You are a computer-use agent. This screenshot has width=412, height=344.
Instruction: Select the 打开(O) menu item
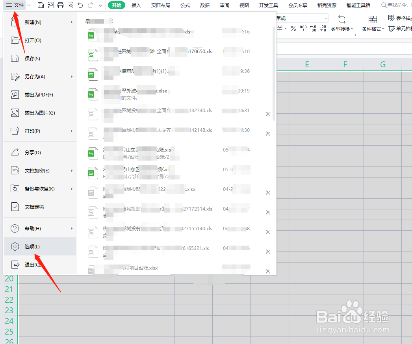tap(40, 41)
